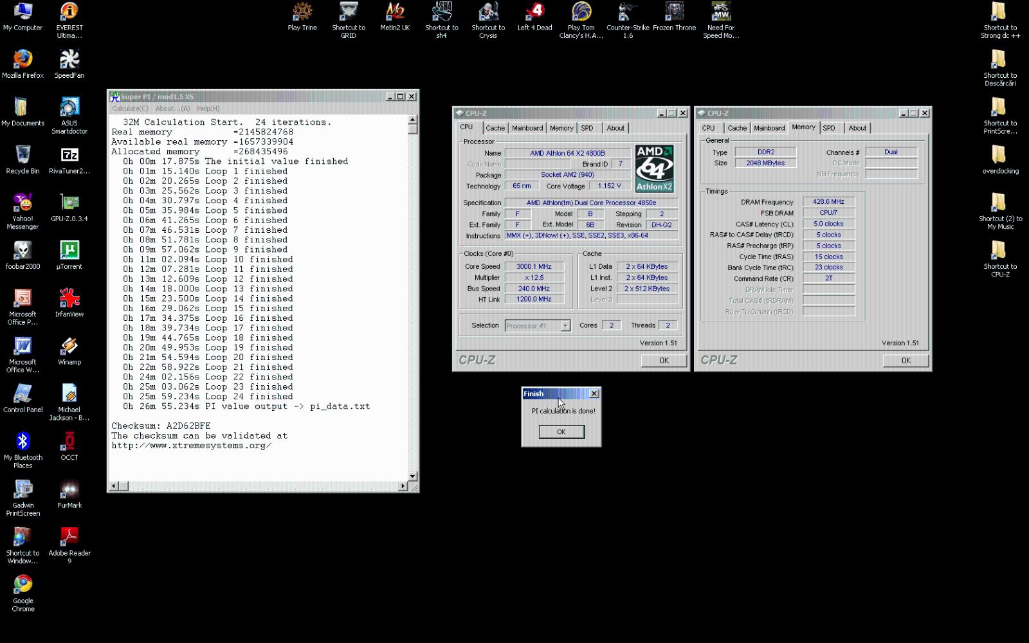This screenshot has height=643, width=1029.
Task: Select Memory tab in left CPU-Z window
Action: [x=561, y=128]
